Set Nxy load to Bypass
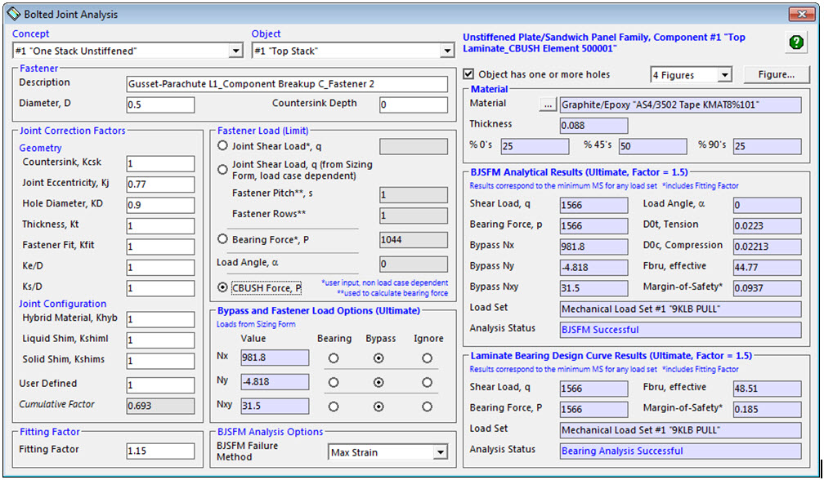This screenshot has width=824, height=480. coord(378,407)
